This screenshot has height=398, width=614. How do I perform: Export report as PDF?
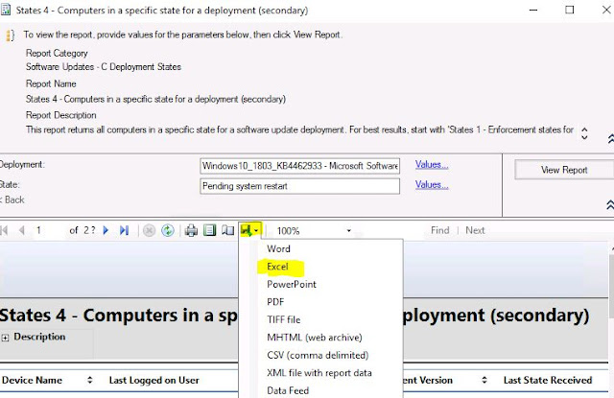tap(275, 302)
